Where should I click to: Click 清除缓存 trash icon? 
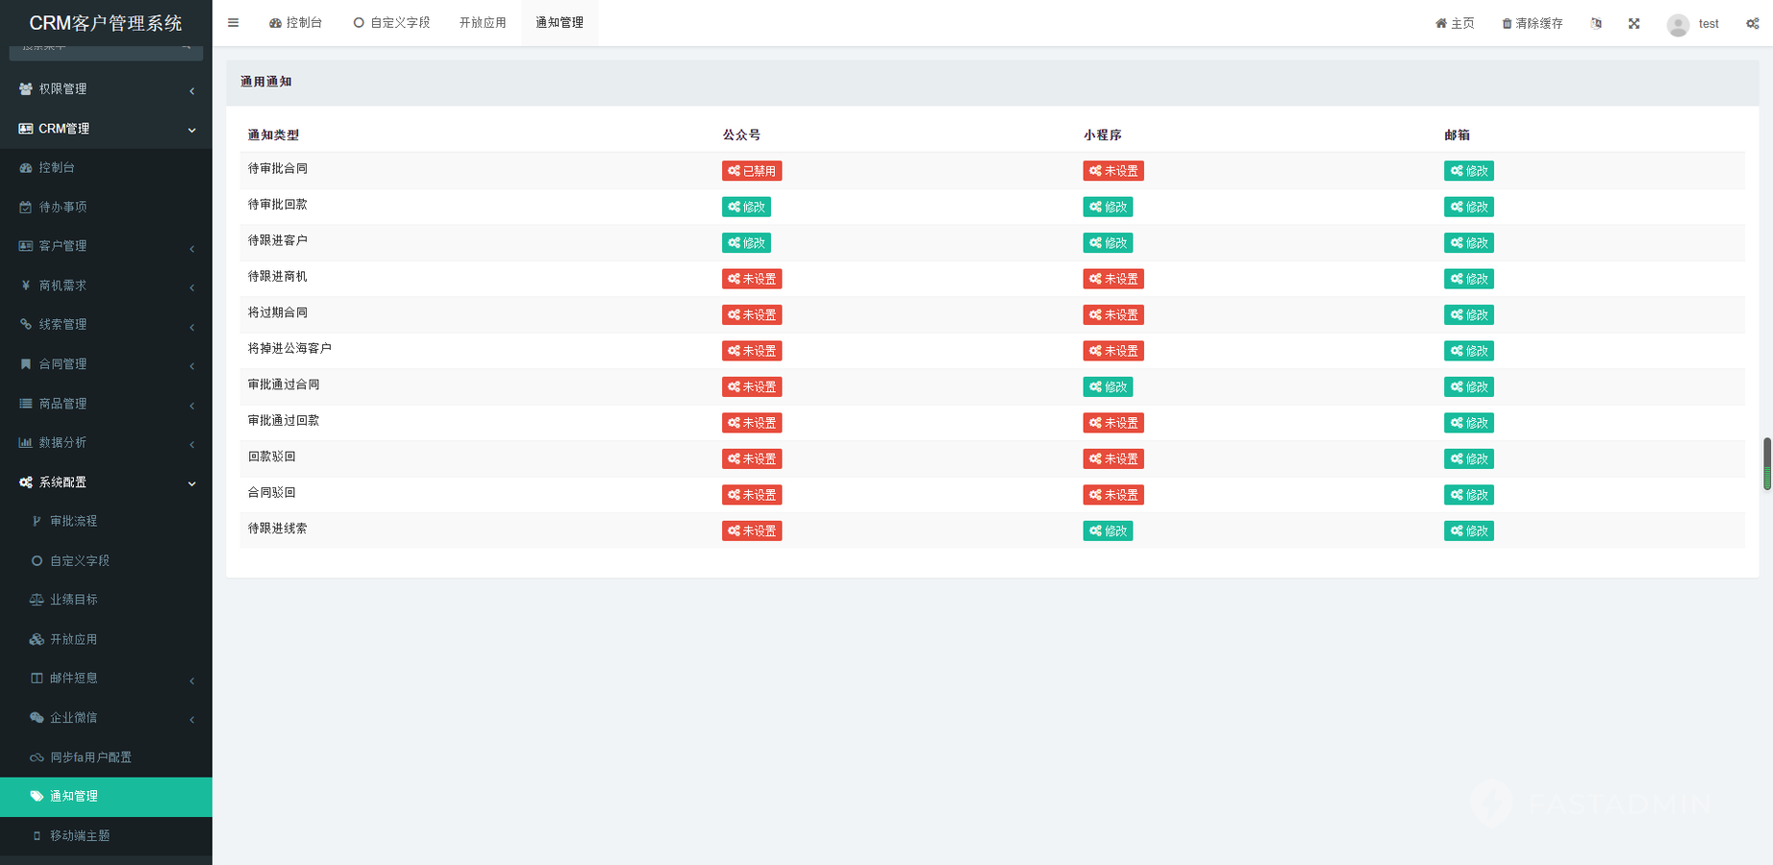pos(1507,24)
